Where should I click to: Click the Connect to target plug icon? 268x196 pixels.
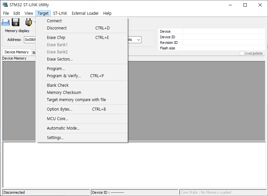(x=29, y=22)
